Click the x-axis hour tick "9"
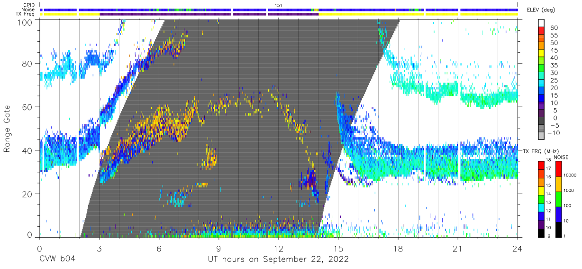582x269 pixels. (218, 248)
